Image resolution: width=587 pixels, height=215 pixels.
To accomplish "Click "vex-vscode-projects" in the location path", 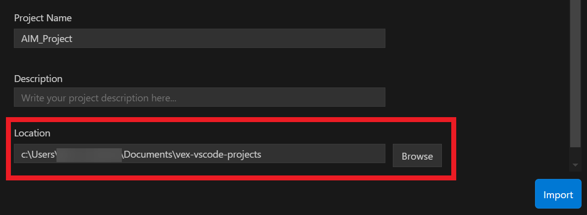I will [x=218, y=154].
